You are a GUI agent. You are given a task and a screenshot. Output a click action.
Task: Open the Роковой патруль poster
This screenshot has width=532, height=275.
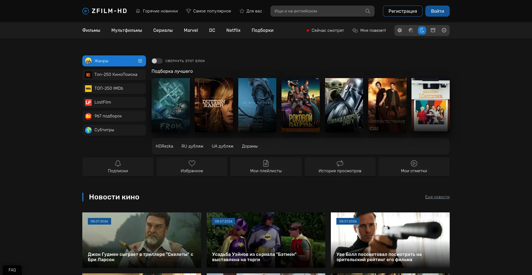[301, 105]
